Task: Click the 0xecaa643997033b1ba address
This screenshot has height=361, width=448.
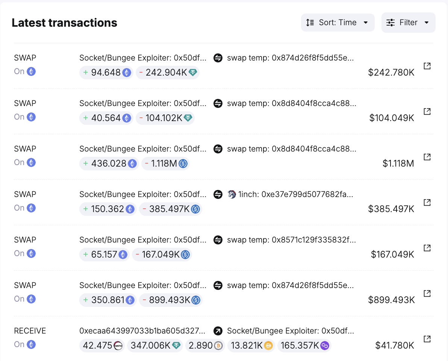Action: pyautogui.click(x=142, y=331)
